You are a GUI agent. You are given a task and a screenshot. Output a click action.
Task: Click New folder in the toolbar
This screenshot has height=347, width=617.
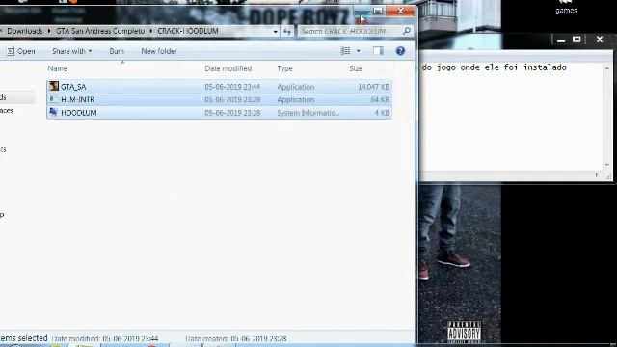click(x=159, y=51)
